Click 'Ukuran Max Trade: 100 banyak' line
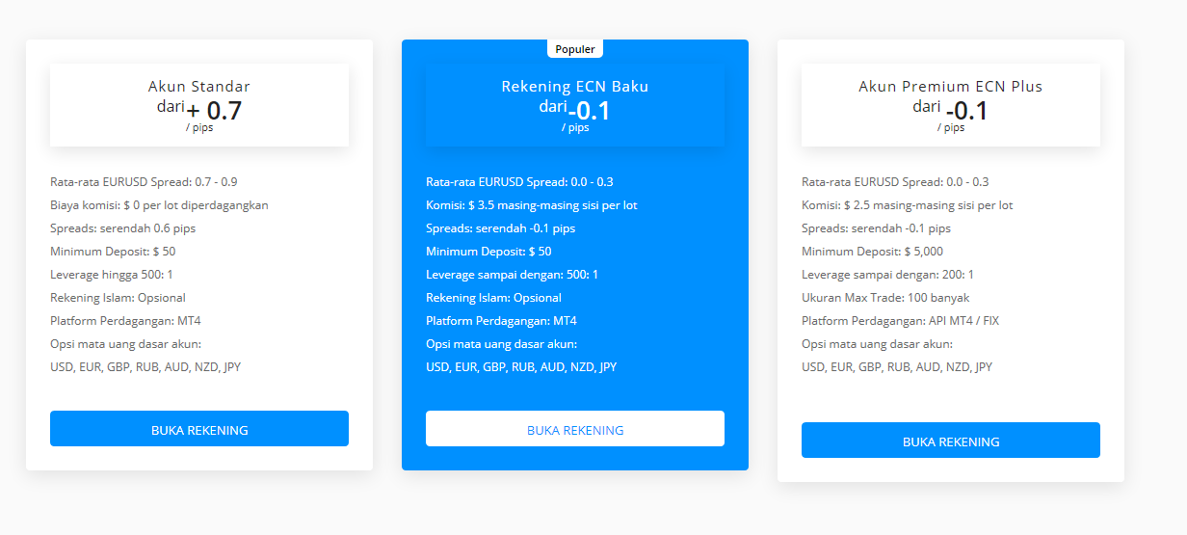Image resolution: width=1187 pixels, height=535 pixels. (885, 298)
